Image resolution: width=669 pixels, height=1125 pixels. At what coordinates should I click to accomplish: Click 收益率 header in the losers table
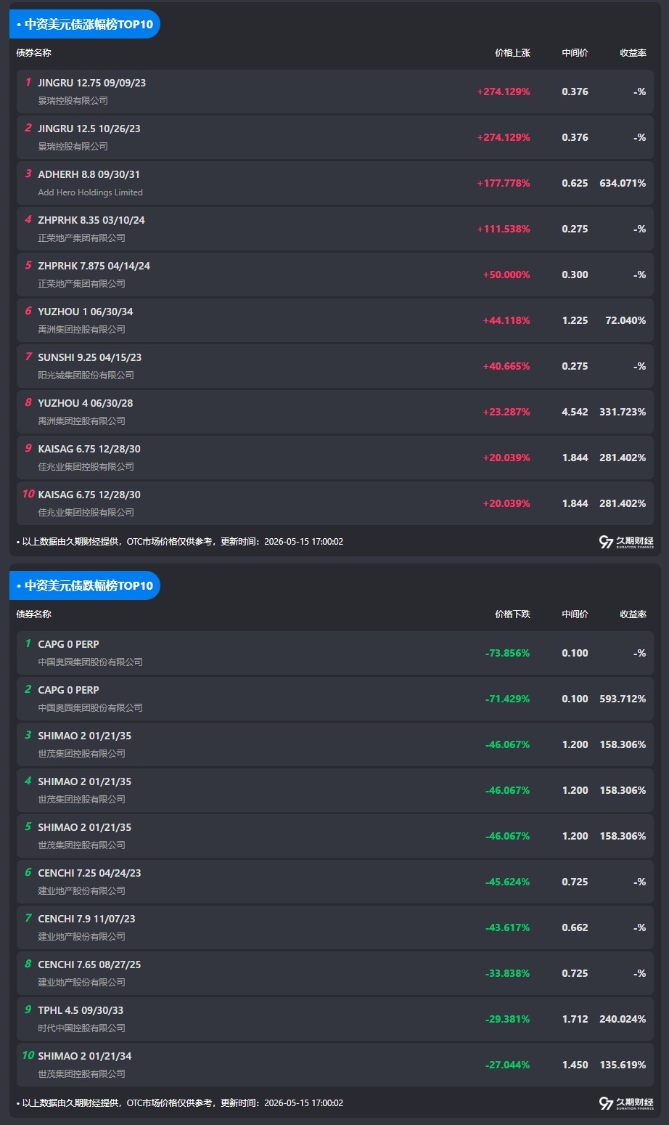click(633, 614)
